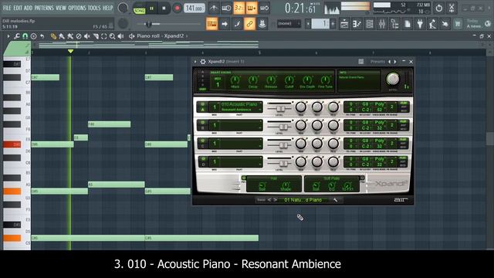Open the TOOLS menu
Screen dimensions: 494x278
click(94, 8)
